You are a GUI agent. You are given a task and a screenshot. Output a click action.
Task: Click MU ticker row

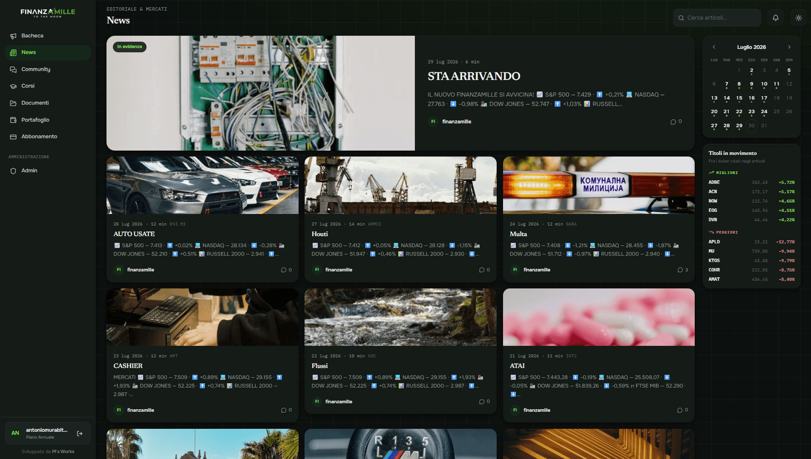point(751,251)
